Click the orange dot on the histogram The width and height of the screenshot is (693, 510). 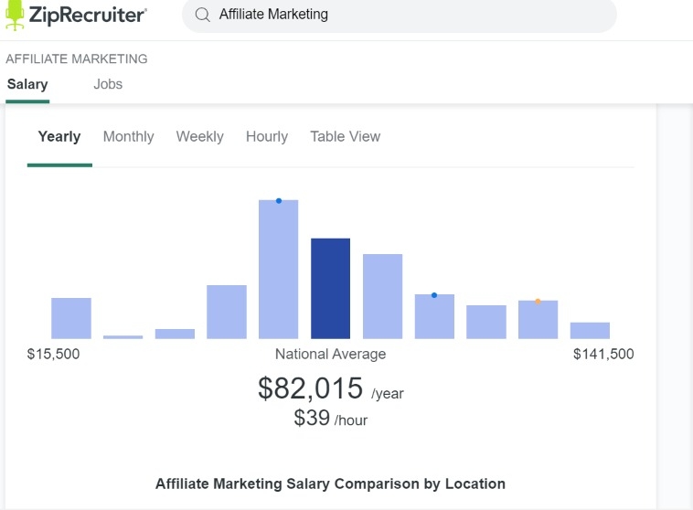[538, 302]
